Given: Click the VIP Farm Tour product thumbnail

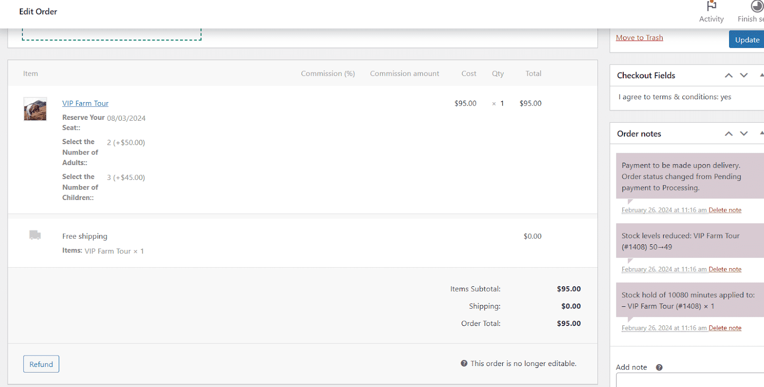Looking at the screenshot, I should tap(35, 109).
